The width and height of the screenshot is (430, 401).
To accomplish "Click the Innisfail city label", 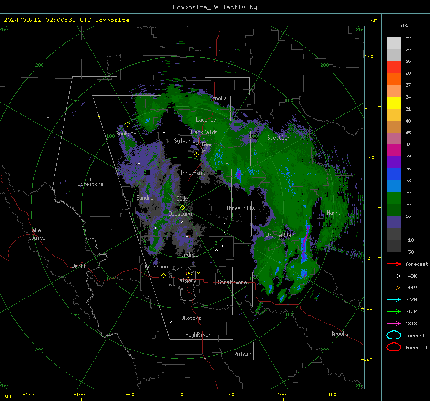I will pyautogui.click(x=193, y=173).
